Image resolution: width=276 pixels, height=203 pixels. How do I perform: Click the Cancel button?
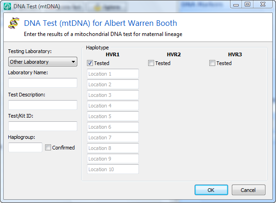(x=248, y=190)
